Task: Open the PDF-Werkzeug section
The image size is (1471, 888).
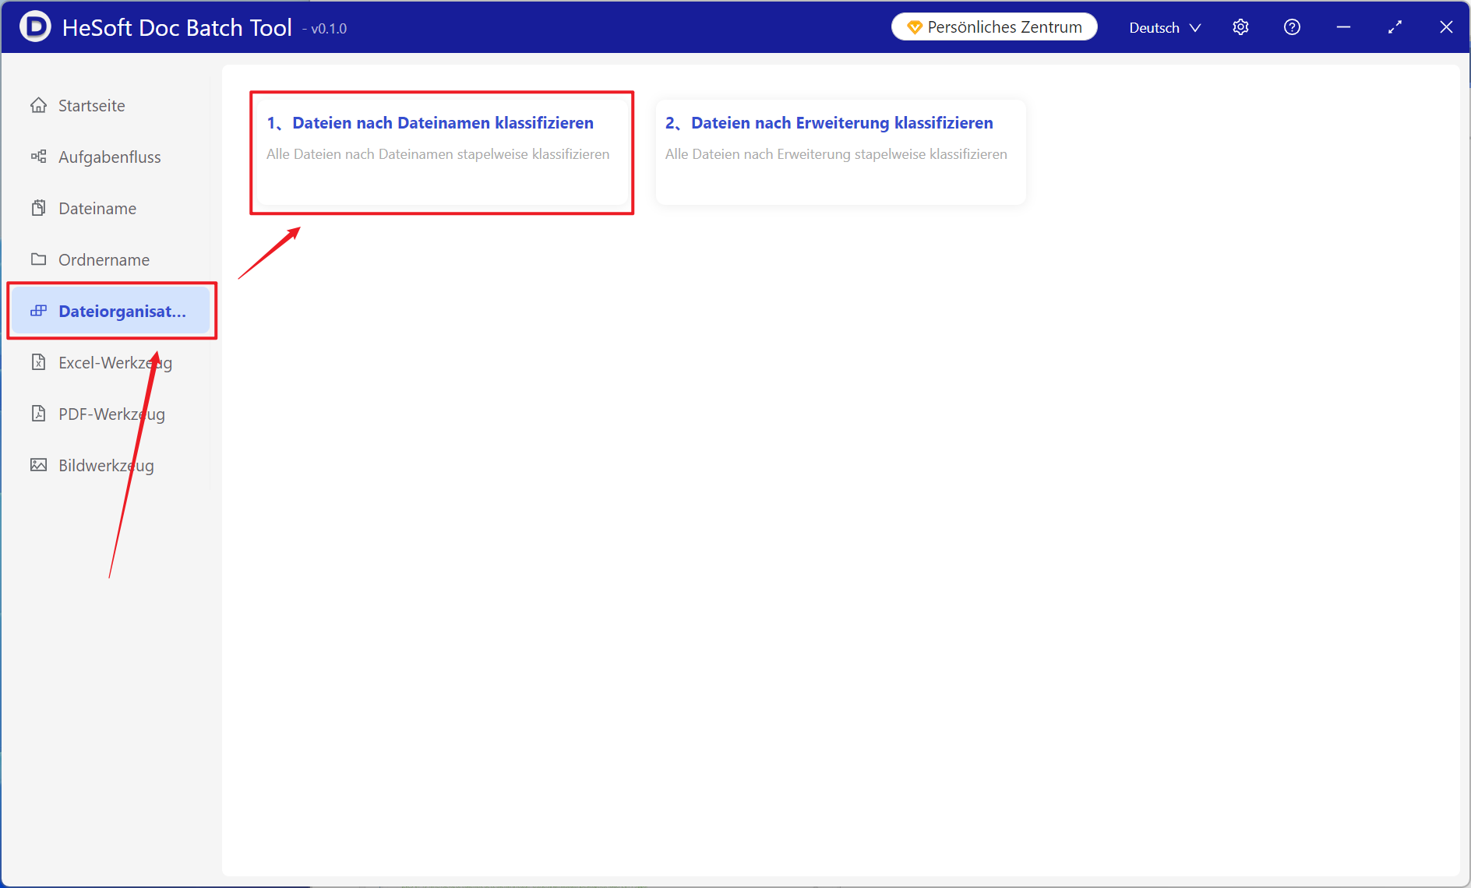Action: pyautogui.click(x=110, y=414)
